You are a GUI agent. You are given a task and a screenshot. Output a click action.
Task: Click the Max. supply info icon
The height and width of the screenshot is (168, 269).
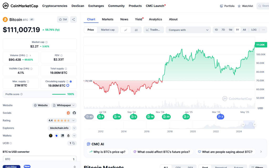tap(28, 82)
